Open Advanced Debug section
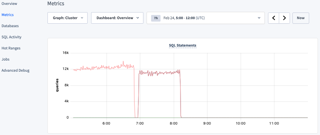This screenshot has width=320, height=135. click(x=15, y=70)
